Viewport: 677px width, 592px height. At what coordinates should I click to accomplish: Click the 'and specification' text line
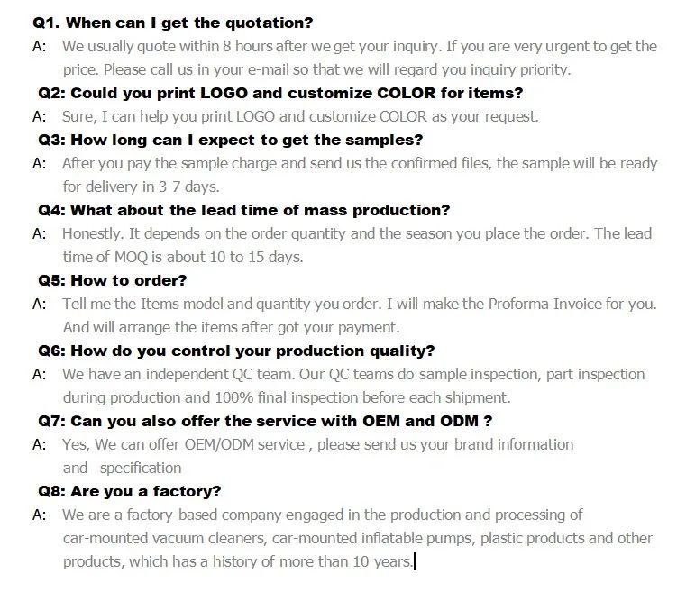(122, 468)
